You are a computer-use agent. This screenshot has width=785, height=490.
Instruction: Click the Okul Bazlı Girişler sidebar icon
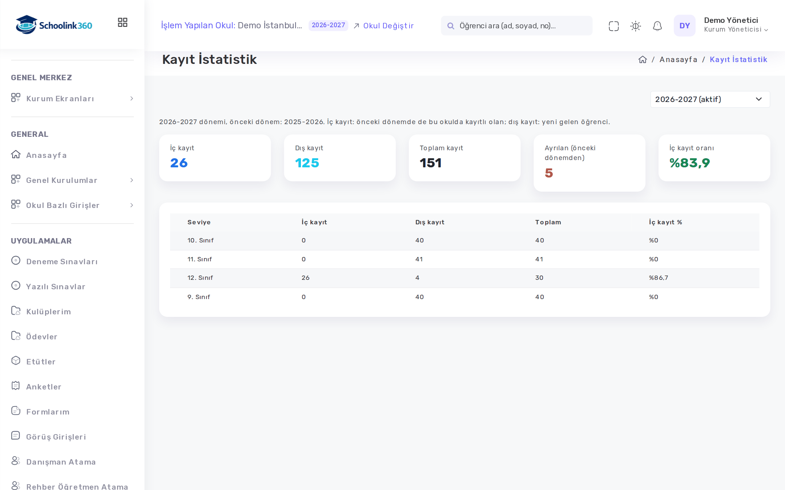pos(16,204)
